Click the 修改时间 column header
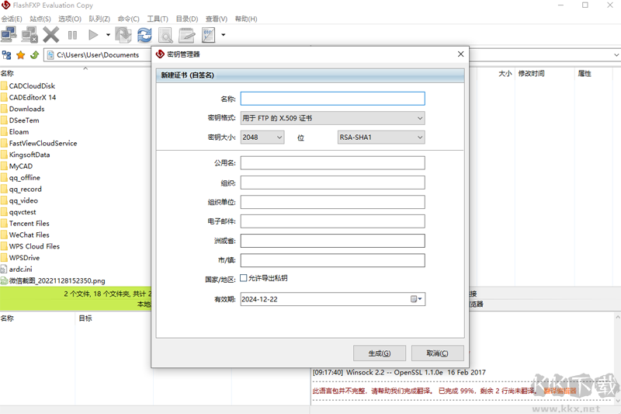The height and width of the screenshot is (414, 621). point(531,73)
